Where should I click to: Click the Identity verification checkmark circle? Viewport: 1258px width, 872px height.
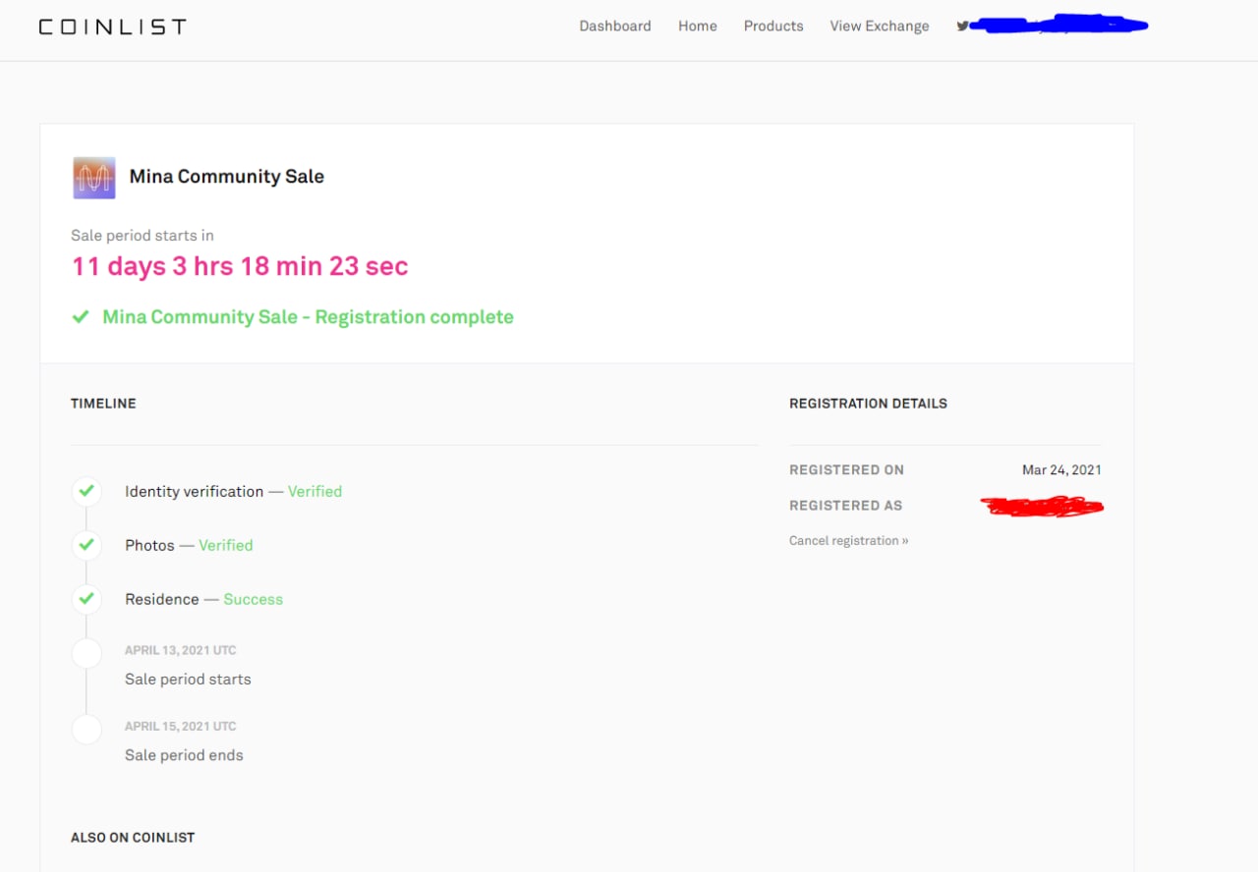tap(86, 490)
